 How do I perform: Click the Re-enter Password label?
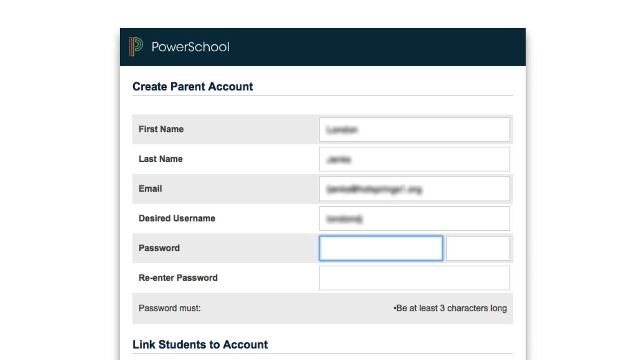click(x=178, y=278)
